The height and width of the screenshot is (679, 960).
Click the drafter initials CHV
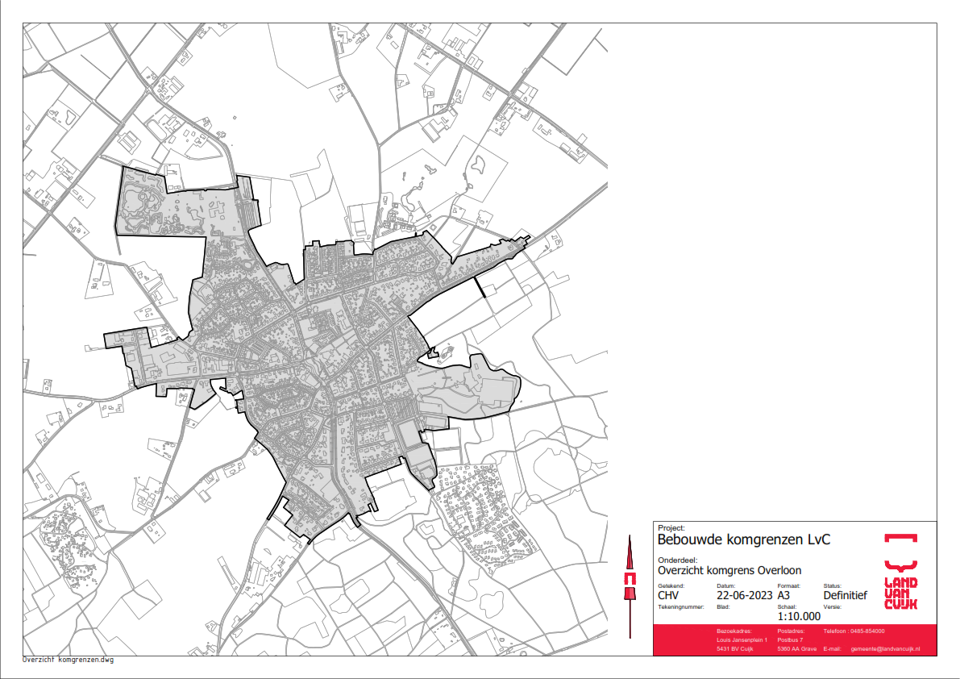pos(671,596)
